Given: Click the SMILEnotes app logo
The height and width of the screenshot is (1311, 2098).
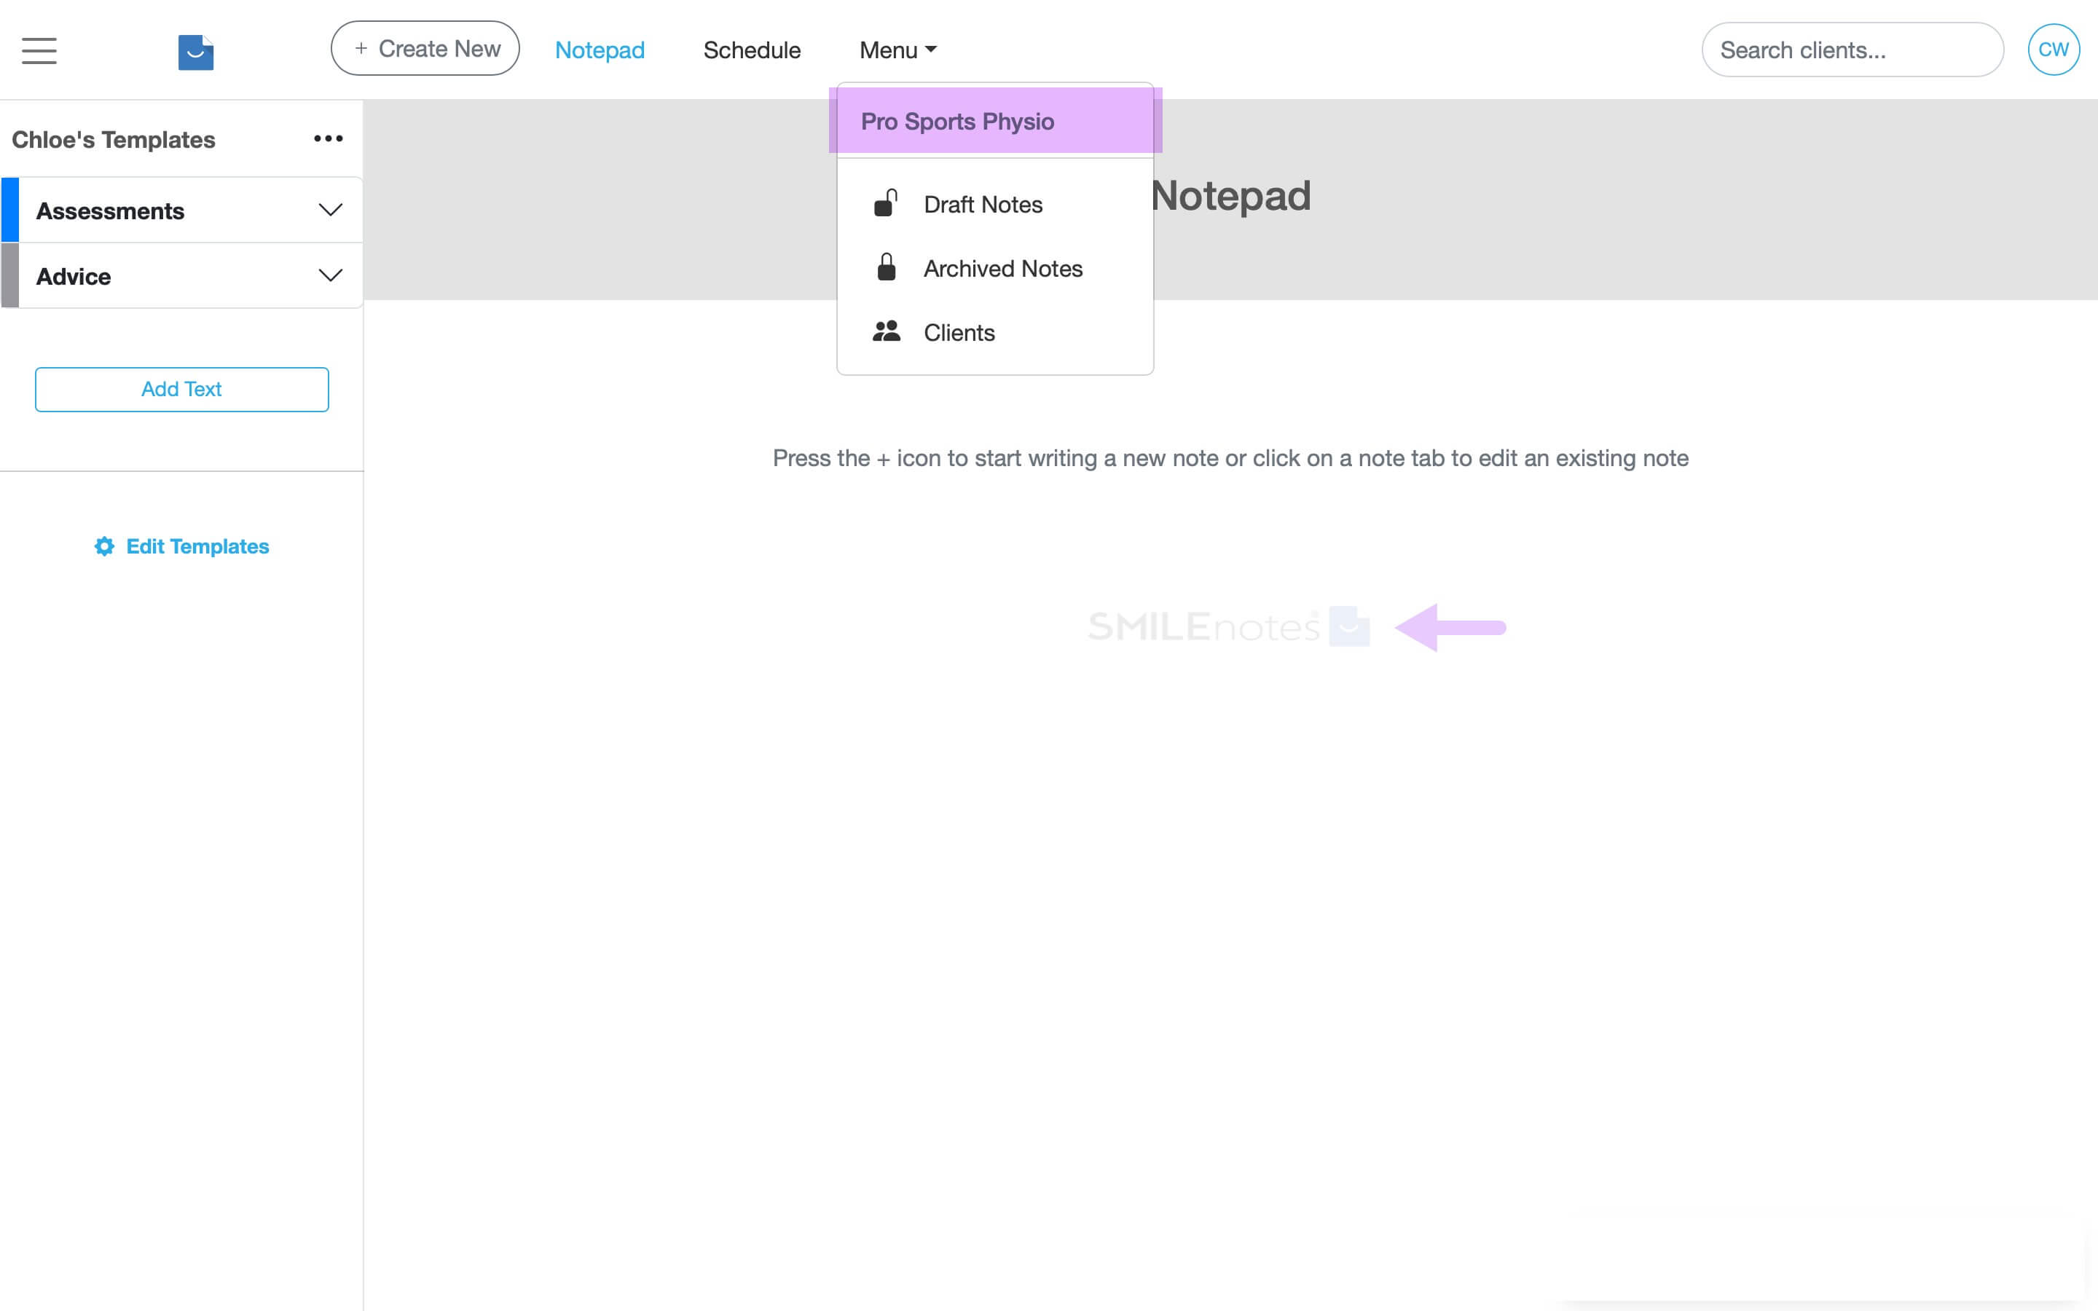Looking at the screenshot, I should (x=195, y=52).
